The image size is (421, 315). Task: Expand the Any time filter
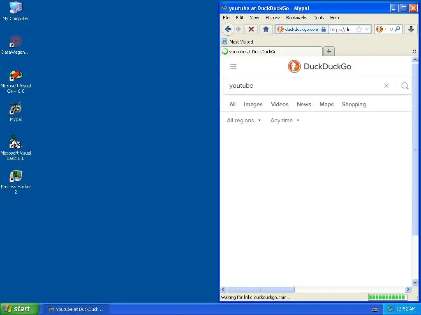pyautogui.click(x=285, y=120)
